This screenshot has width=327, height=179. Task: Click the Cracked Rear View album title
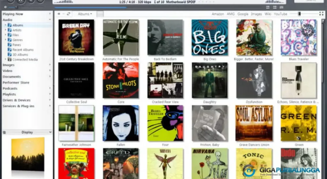(x=165, y=102)
